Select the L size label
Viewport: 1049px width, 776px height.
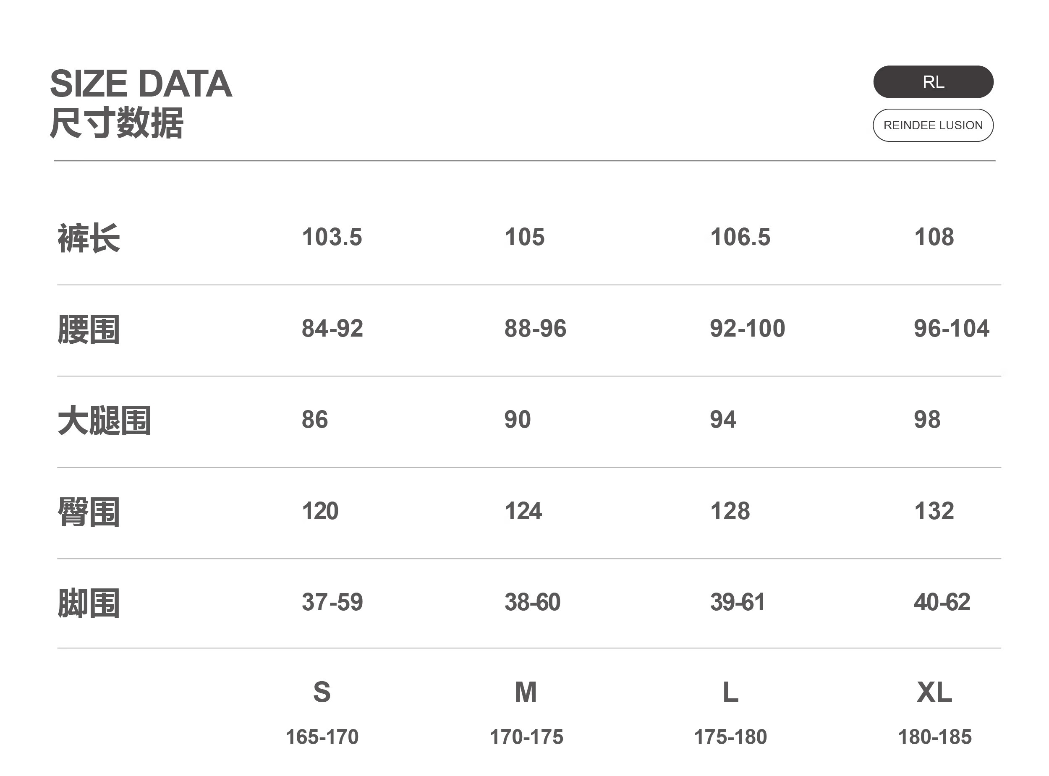pos(730,692)
